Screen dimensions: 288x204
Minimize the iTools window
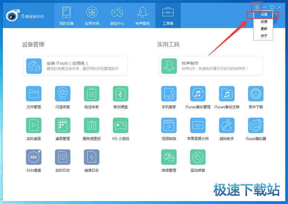[x=265, y=7]
